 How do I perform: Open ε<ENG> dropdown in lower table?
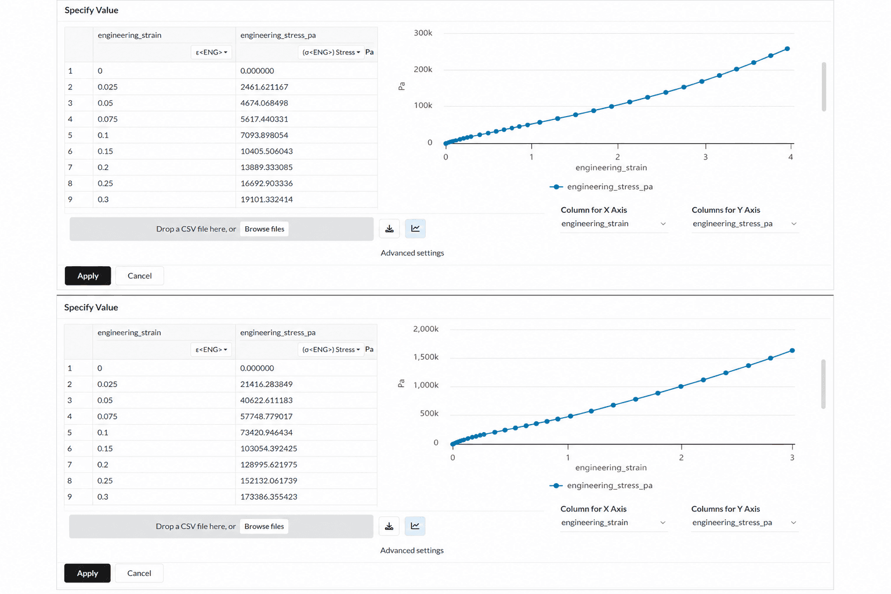pyautogui.click(x=211, y=350)
